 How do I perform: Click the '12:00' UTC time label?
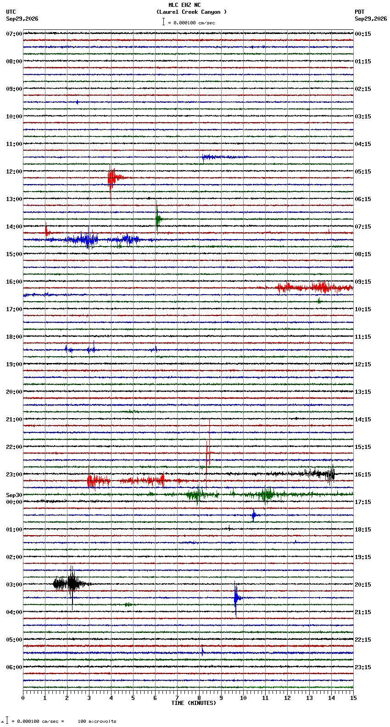click(x=14, y=172)
